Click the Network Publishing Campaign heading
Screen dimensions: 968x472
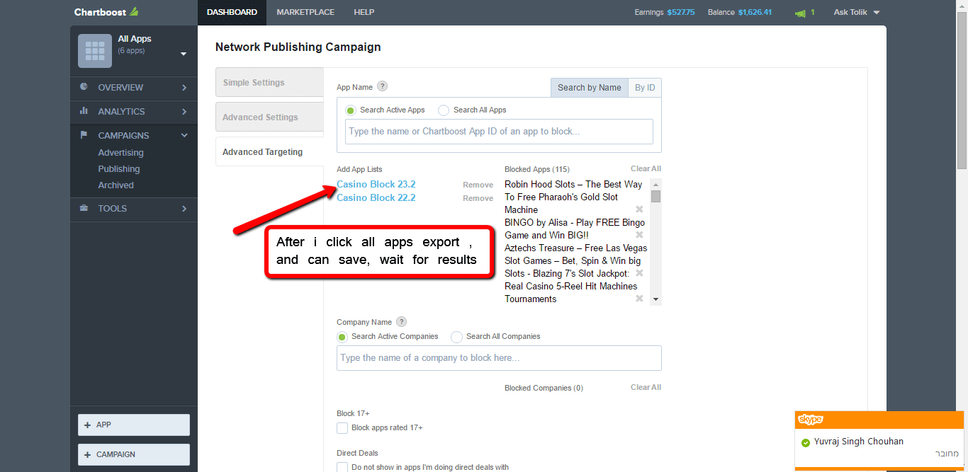[x=298, y=47]
